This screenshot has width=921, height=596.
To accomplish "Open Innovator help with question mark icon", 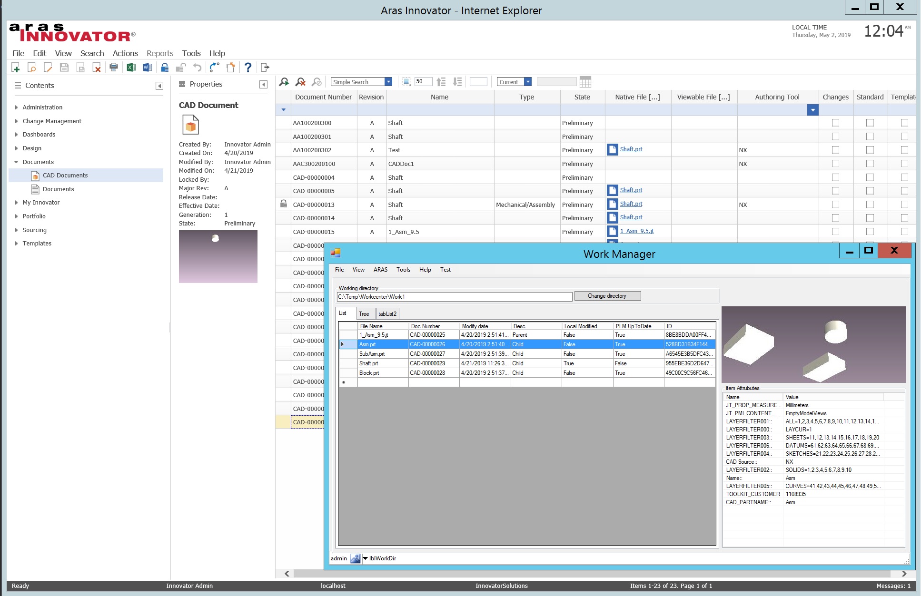I will pyautogui.click(x=248, y=68).
